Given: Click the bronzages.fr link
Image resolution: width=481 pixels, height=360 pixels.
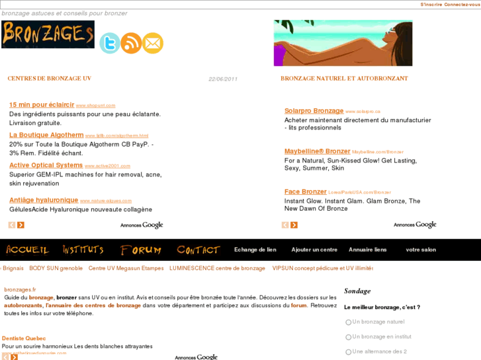Looking at the screenshot, I should (x=20, y=289).
